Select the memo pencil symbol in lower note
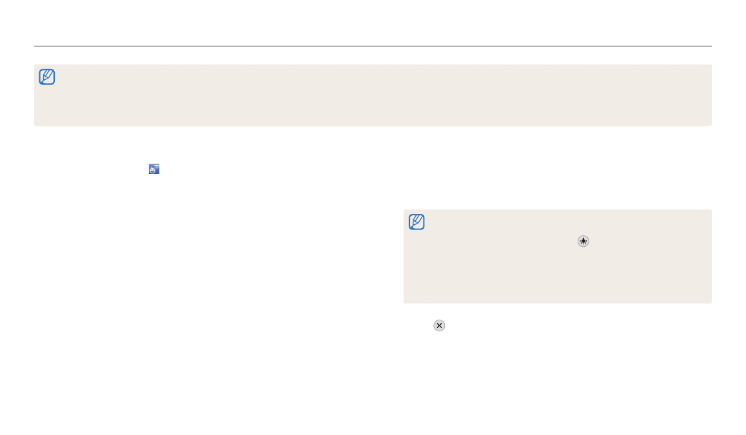 (x=417, y=222)
